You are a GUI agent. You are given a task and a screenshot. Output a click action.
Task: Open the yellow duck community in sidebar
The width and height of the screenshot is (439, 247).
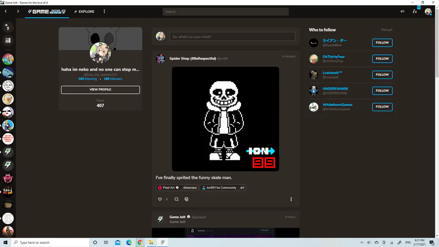(x=8, y=99)
